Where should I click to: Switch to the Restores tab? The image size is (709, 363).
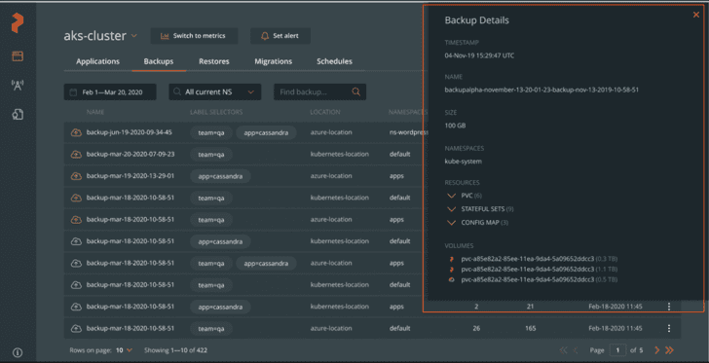[214, 61]
